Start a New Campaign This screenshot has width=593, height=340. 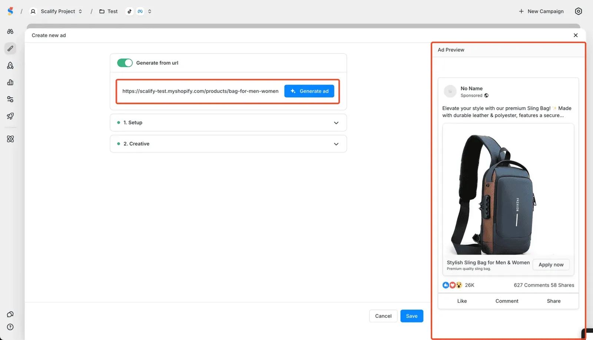541,11
